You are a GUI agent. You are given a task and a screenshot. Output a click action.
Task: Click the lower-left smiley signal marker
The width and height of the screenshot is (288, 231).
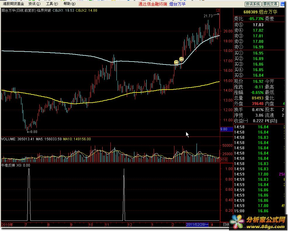click(x=176, y=62)
